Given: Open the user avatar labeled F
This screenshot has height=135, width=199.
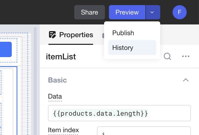Looking at the screenshot, I should click(180, 12).
